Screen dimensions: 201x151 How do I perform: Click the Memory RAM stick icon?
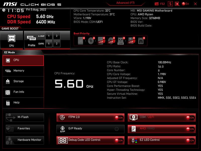(x=8, y=71)
